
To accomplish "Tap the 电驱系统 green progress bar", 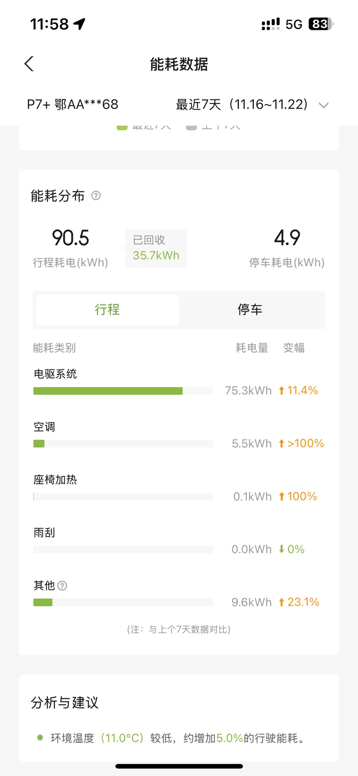I will [108, 391].
